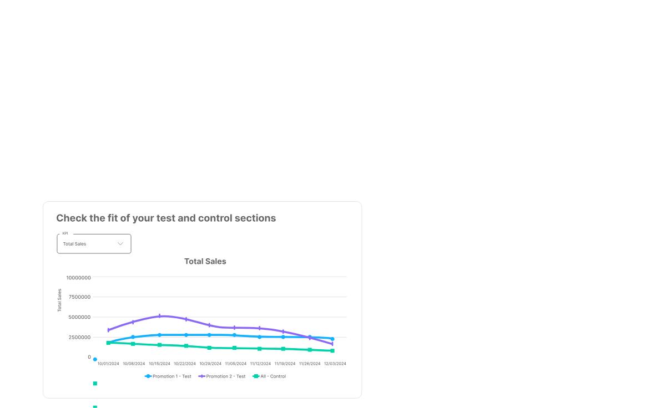The height and width of the screenshot is (408, 661).
Task: Click the last purple marker on 12/03/2024
Action: (x=333, y=344)
